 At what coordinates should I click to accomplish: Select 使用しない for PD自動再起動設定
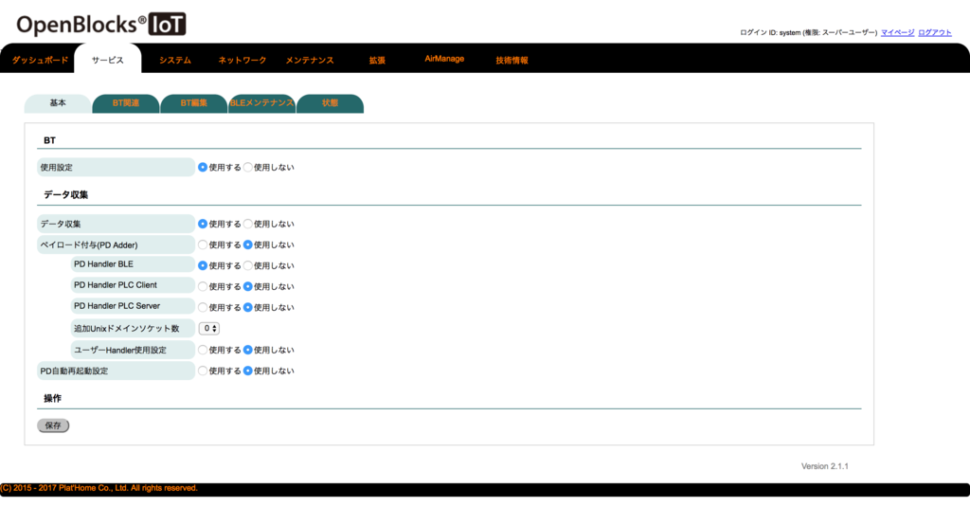pyautogui.click(x=247, y=371)
